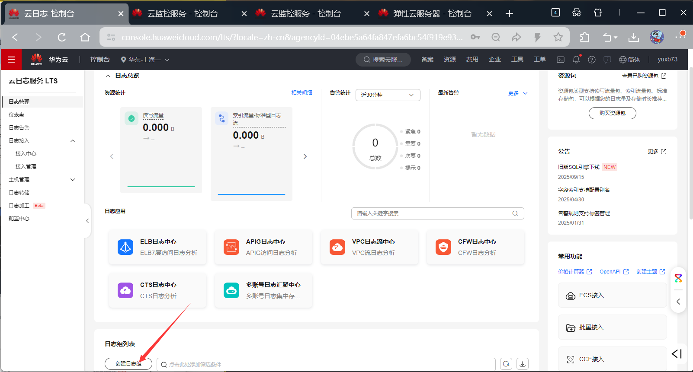
Task: Open the 相关明细 link
Action: click(302, 93)
